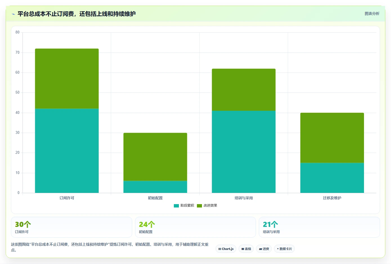Click the y-axis value 50
The image size is (391, 264).
point(17,92)
